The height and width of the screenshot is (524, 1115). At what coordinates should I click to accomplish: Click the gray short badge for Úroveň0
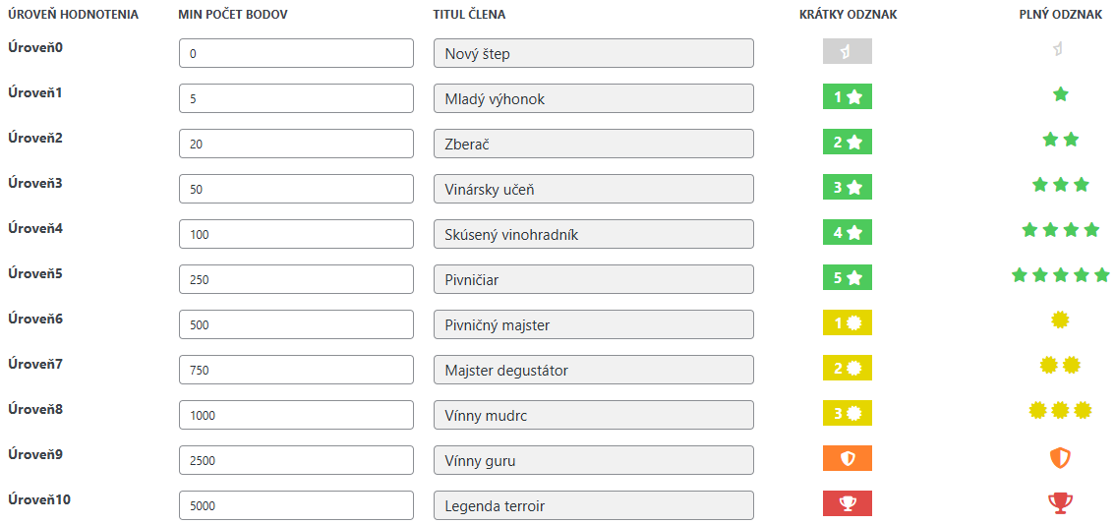tap(847, 51)
